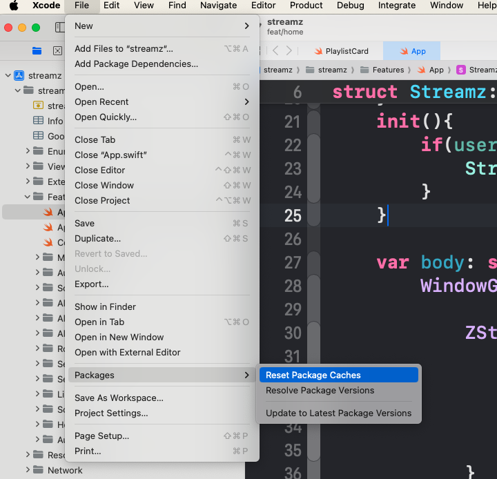Click the purple S struct icon in breadcrumb
The width and height of the screenshot is (497, 479).
(x=460, y=70)
